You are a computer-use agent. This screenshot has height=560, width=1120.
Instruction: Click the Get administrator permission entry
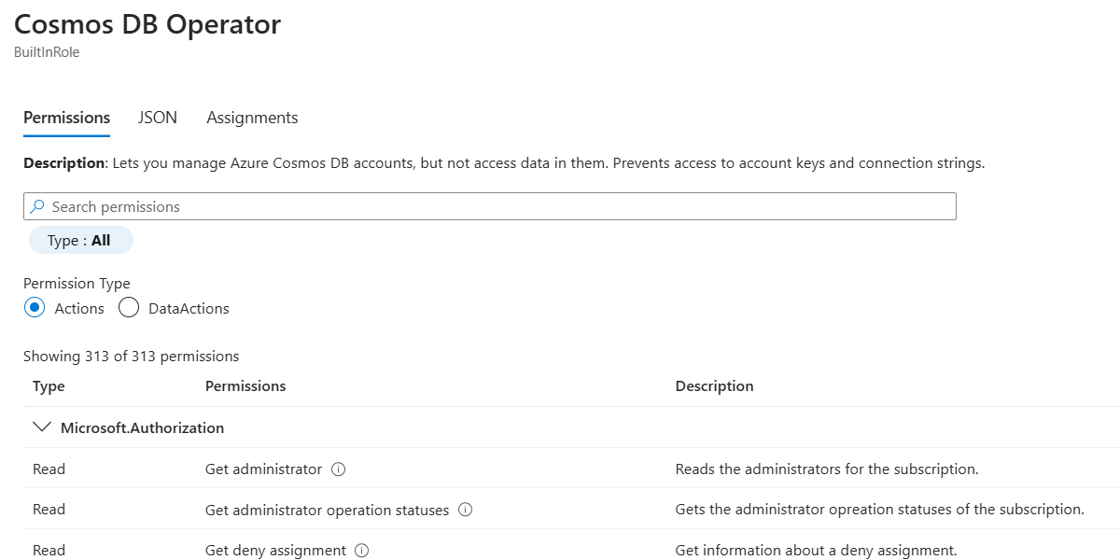265,469
